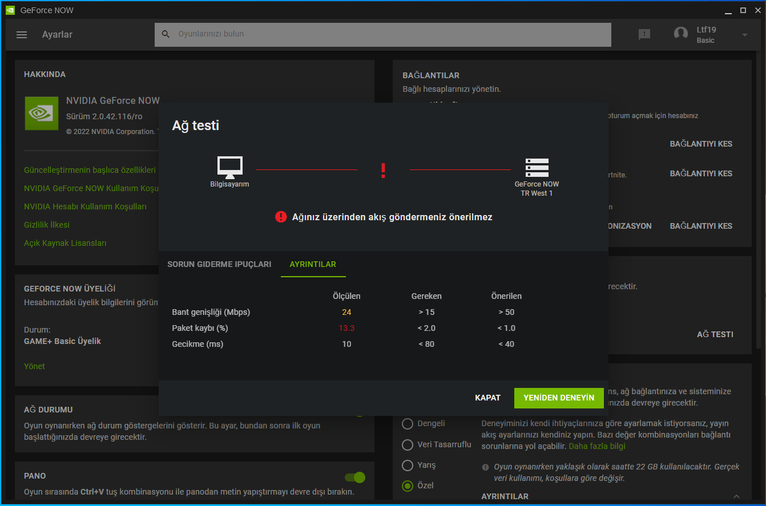This screenshot has height=506, width=766.
Task: Click the Gecikme (ms) row label
Action: click(197, 344)
